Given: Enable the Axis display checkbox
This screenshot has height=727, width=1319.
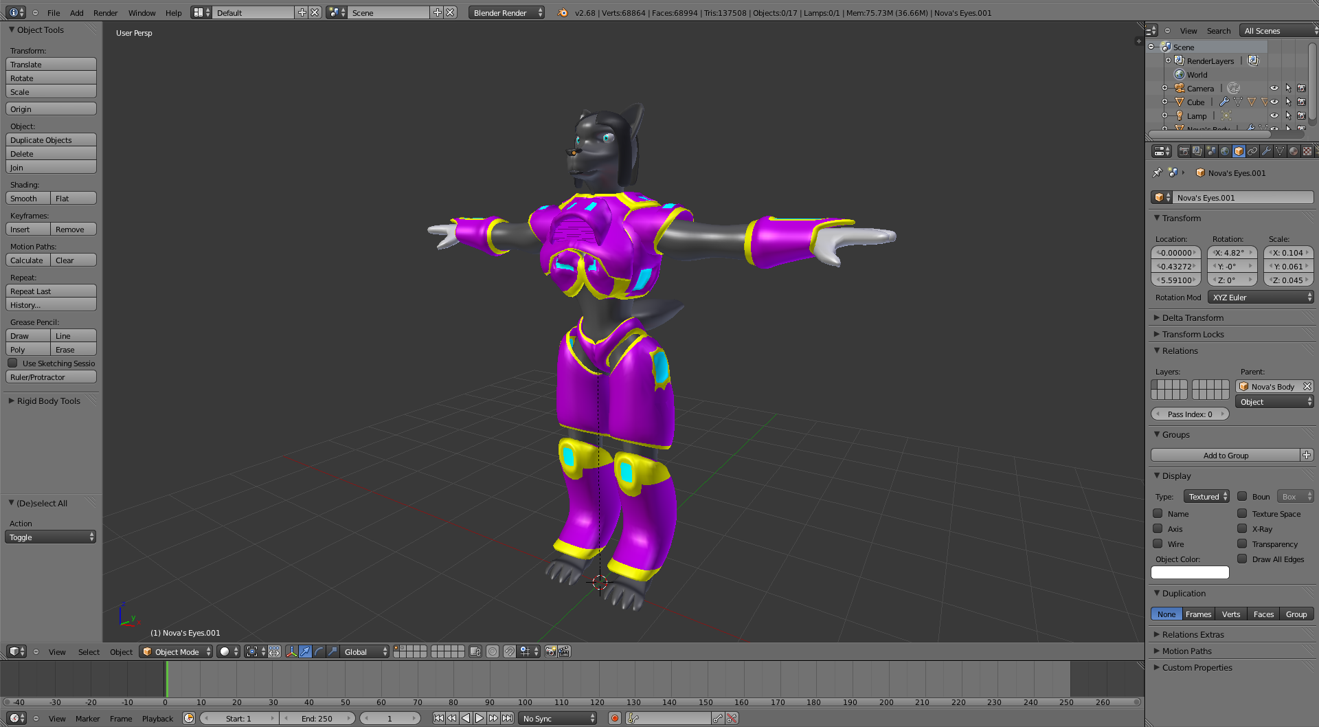Looking at the screenshot, I should click(x=1158, y=528).
